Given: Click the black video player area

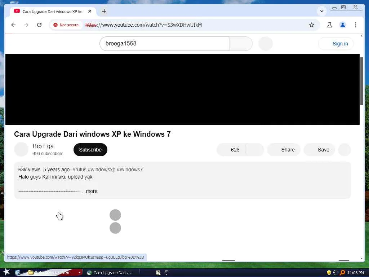Looking at the screenshot, I should pyautogui.click(x=182, y=89).
